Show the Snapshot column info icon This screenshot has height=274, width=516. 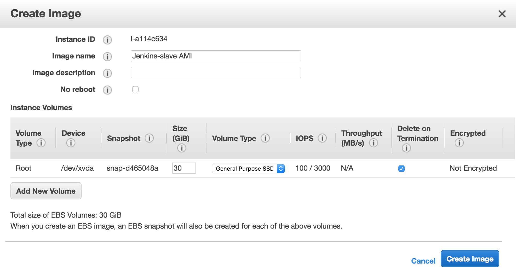coord(149,138)
